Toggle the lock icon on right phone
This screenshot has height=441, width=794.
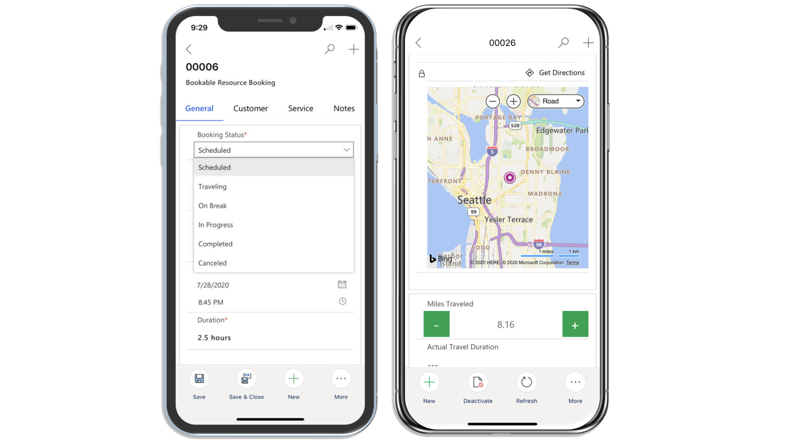(x=422, y=72)
